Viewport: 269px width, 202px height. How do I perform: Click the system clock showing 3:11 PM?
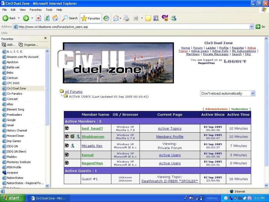tap(259, 198)
